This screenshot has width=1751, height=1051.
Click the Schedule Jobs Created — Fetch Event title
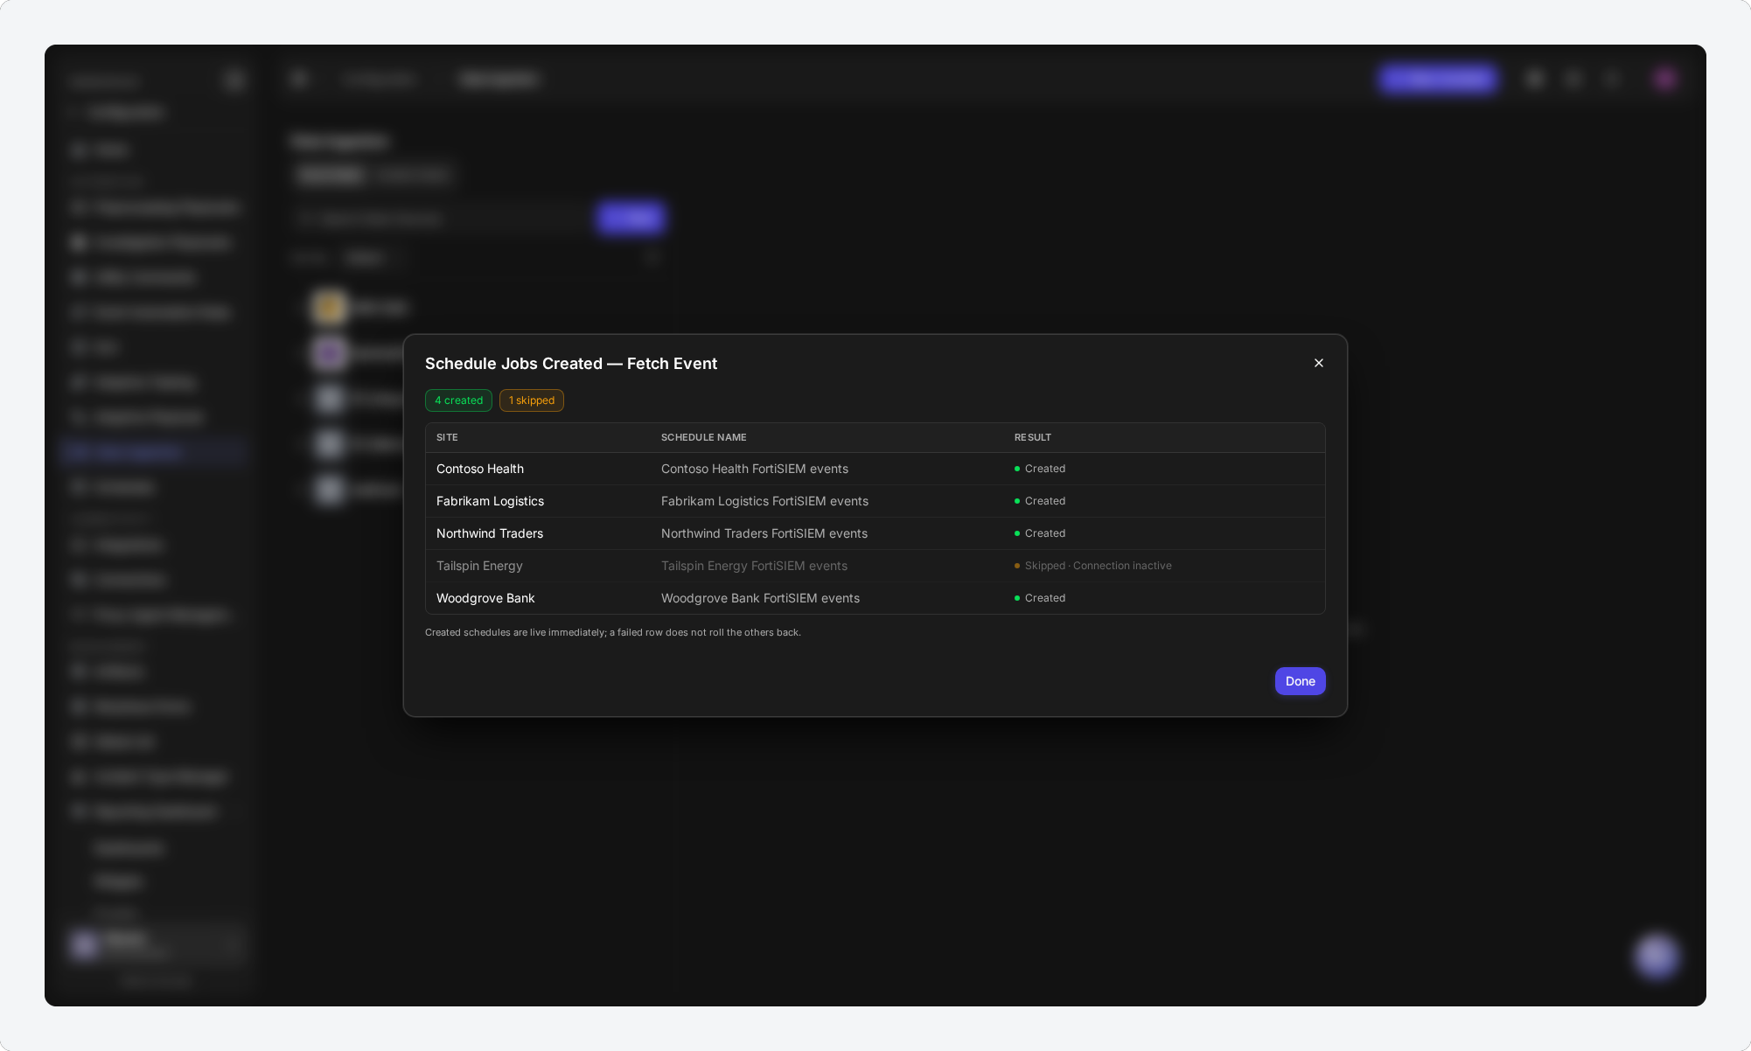click(x=571, y=364)
